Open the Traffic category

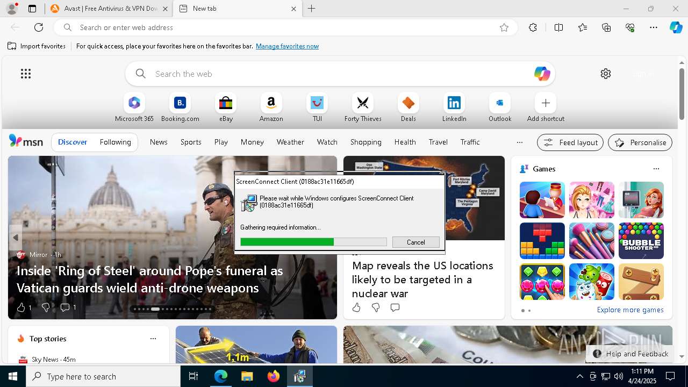470,142
